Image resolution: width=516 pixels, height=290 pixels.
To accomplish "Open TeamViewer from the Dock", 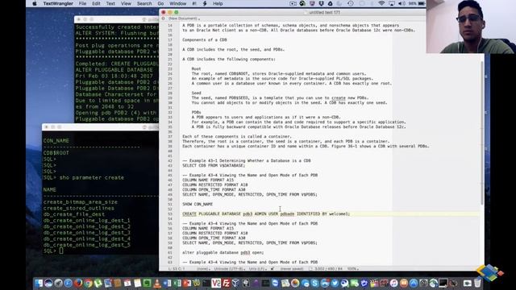I will coord(275,283).
